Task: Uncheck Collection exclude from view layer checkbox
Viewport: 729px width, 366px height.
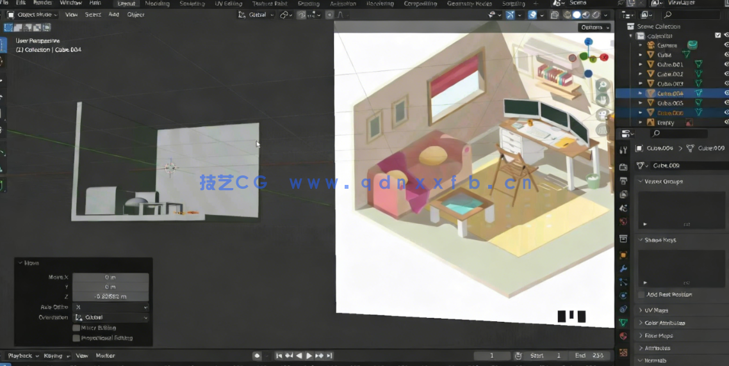Action: pyautogui.click(x=718, y=36)
